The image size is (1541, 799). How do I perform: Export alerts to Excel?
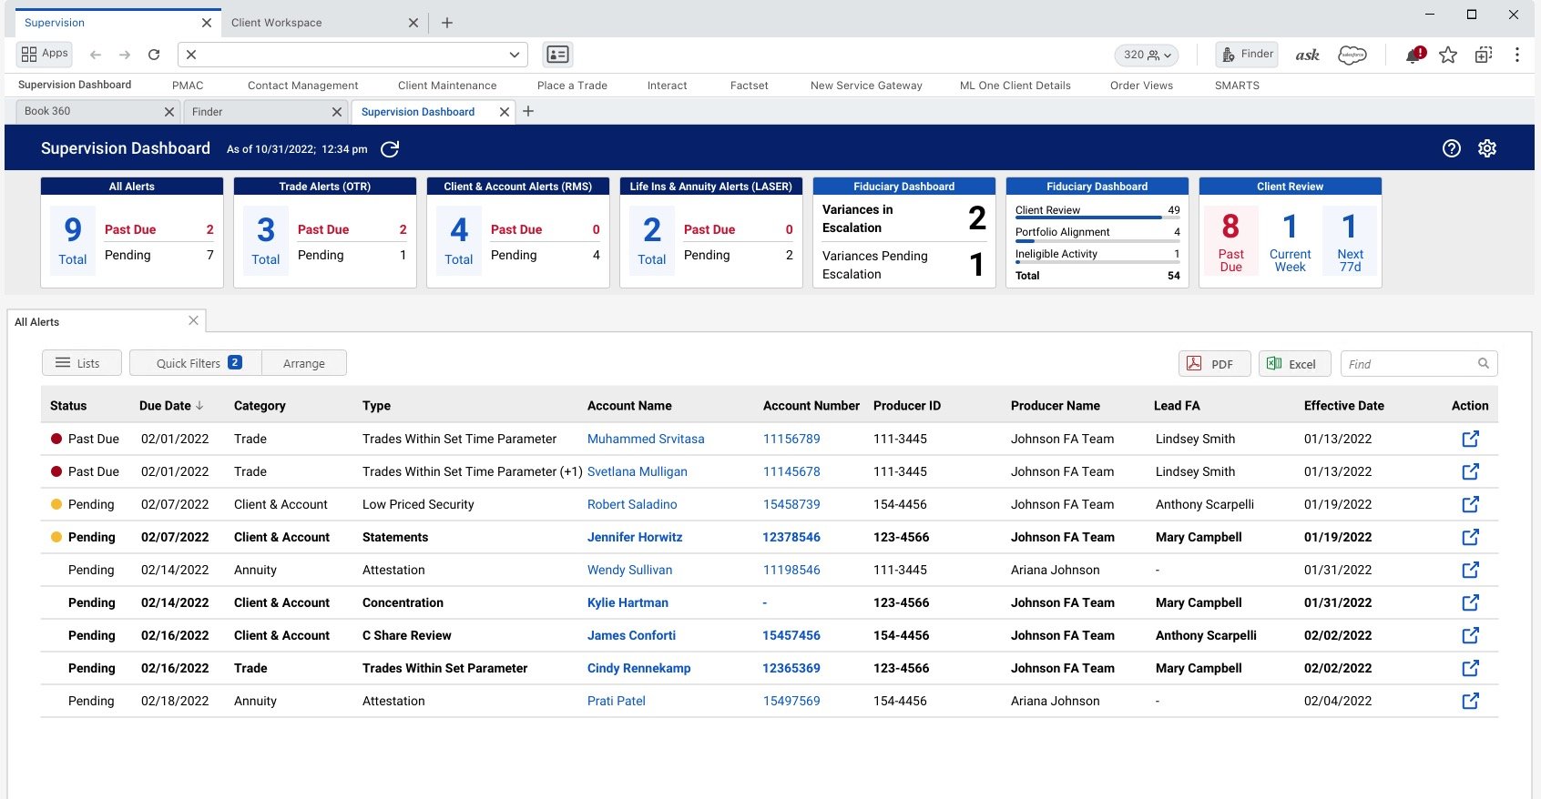tap(1294, 364)
